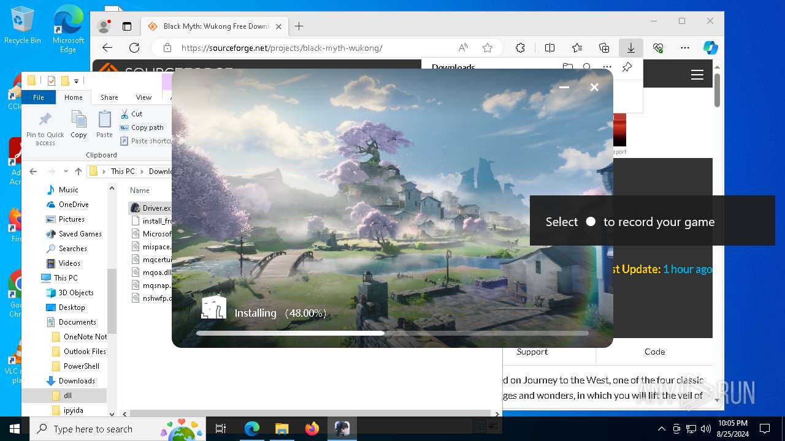Click Pin to Quick access
Screen dimensions: 785x441
(45, 129)
